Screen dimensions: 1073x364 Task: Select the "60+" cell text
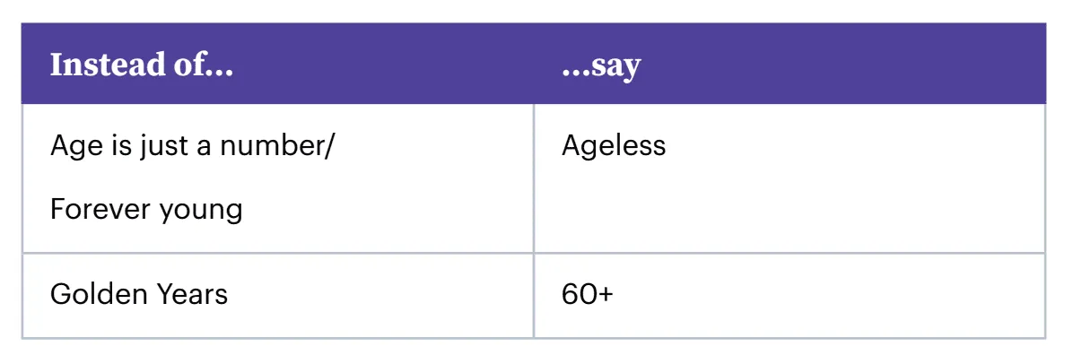point(588,294)
